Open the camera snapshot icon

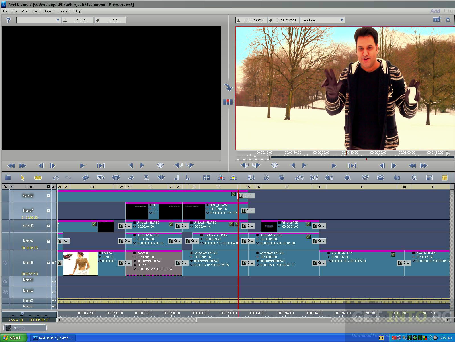coord(397,178)
